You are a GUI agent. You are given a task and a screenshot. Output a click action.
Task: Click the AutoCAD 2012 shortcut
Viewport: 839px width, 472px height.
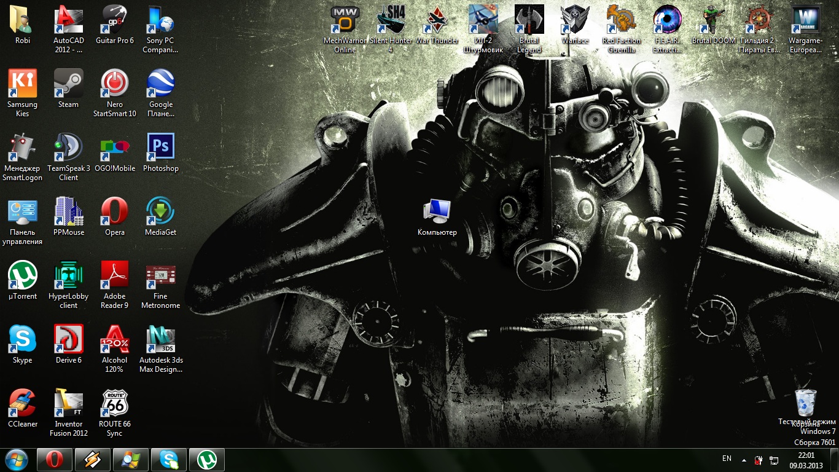pos(68,20)
